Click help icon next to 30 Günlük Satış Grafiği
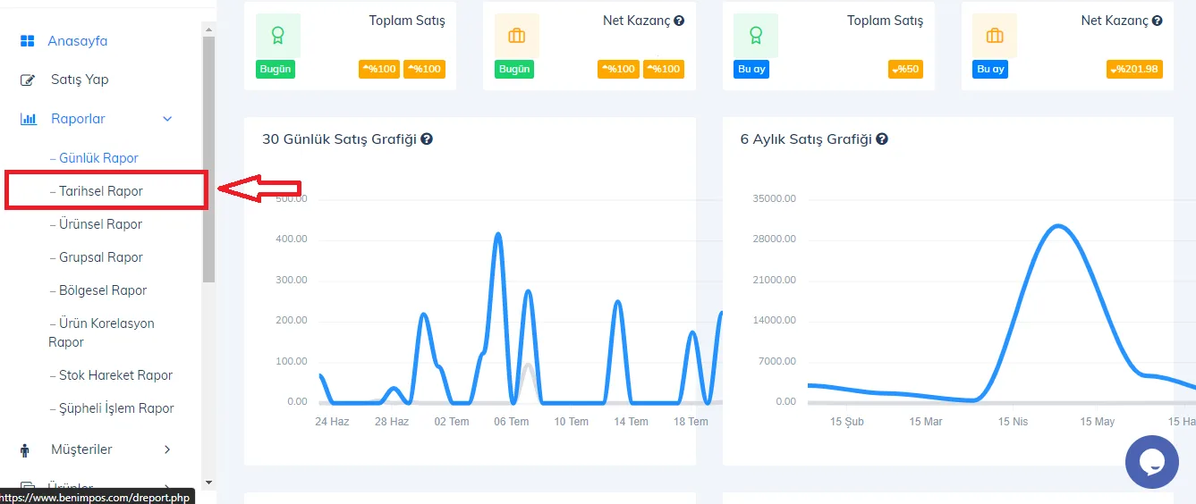 point(427,139)
